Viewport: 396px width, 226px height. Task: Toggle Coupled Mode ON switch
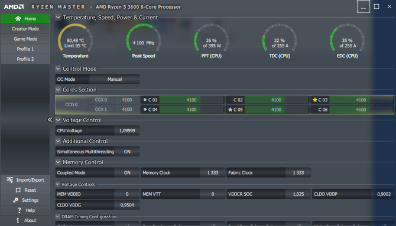[127, 173]
